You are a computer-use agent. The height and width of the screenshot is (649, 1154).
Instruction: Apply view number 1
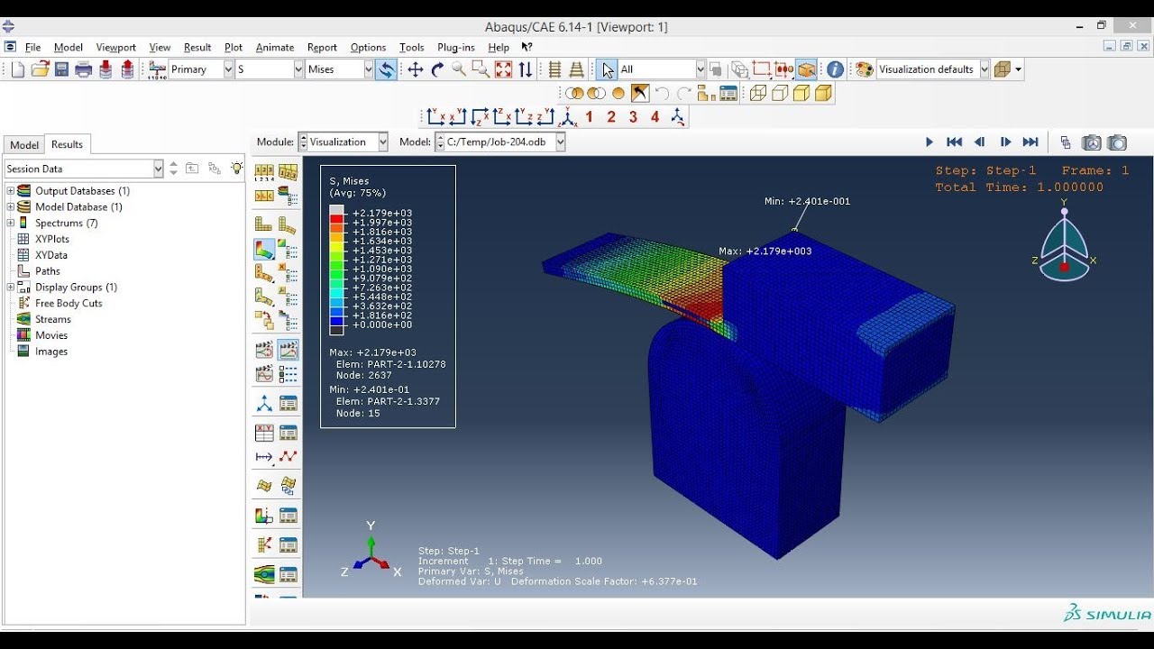[589, 117]
